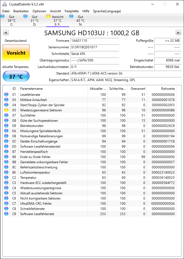The image size is (184, 259).
Task: Click status icon for Misslungene Spindelanläufe
Action: pos(6,131)
